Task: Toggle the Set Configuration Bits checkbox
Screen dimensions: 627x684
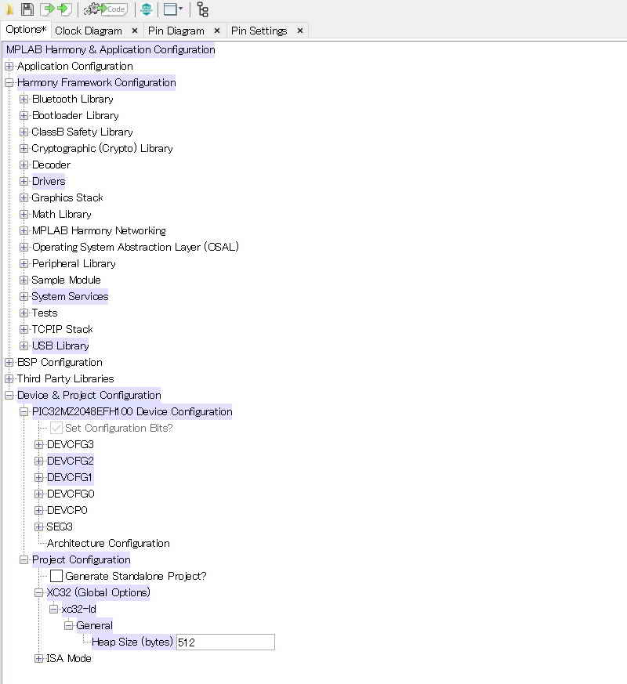Action: (56, 428)
